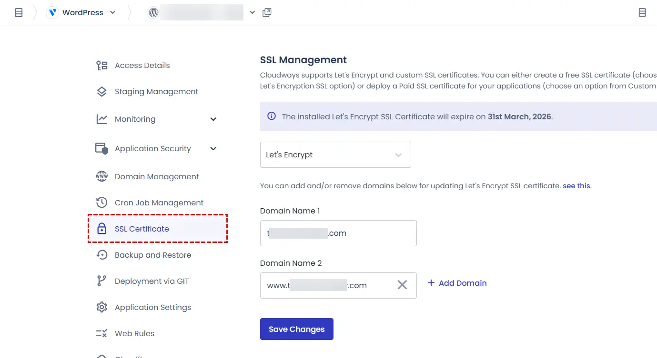Expand the application selector chevron
657x358 pixels.
coord(253,12)
